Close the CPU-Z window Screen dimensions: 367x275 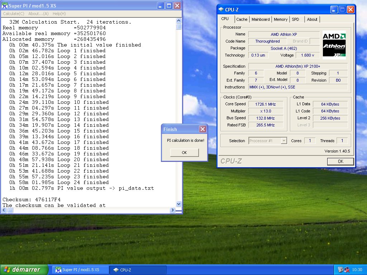351,10
